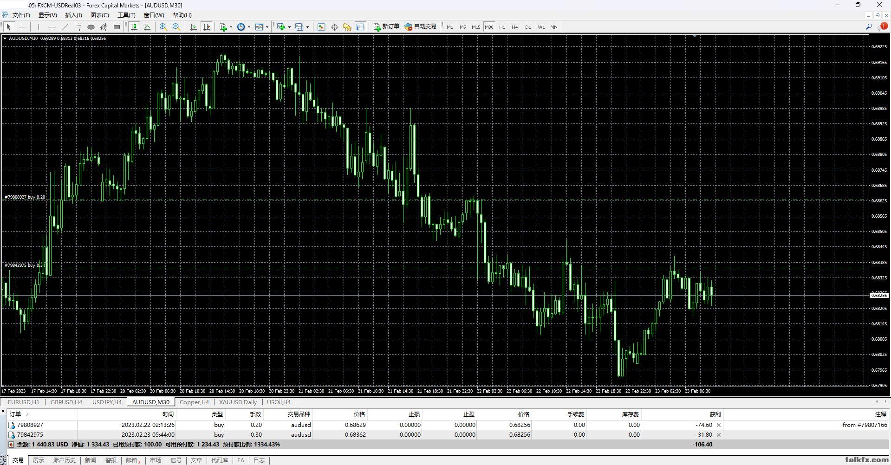Image resolution: width=891 pixels, height=465 pixels.
Task: Switch timeframe to H4
Action: coord(515,27)
